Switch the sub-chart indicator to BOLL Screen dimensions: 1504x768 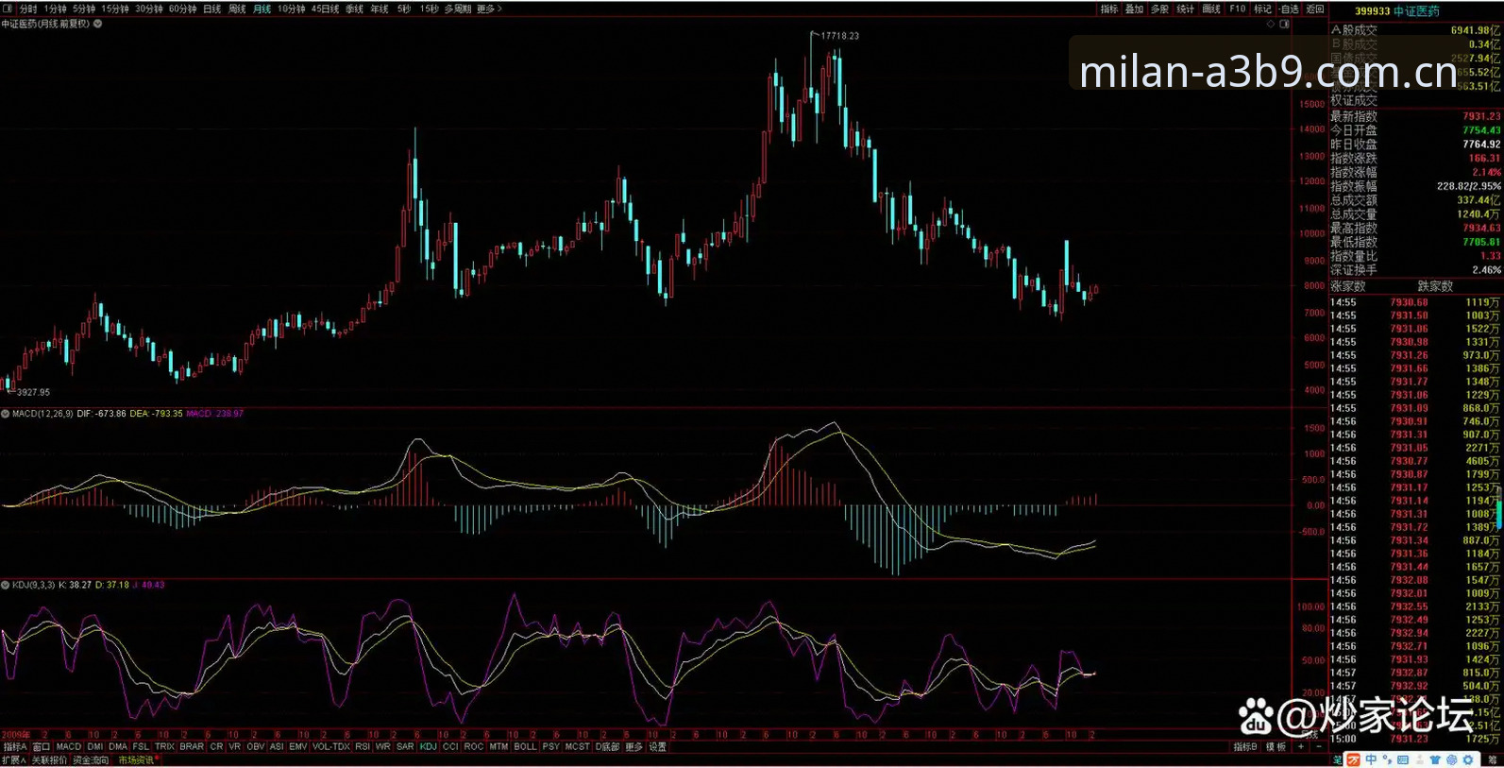[525, 746]
